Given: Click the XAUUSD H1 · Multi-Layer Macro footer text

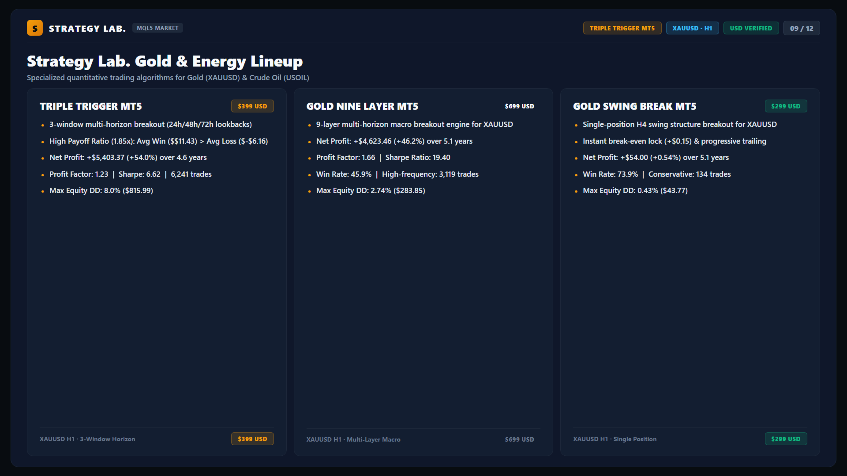Looking at the screenshot, I should pyautogui.click(x=353, y=439).
